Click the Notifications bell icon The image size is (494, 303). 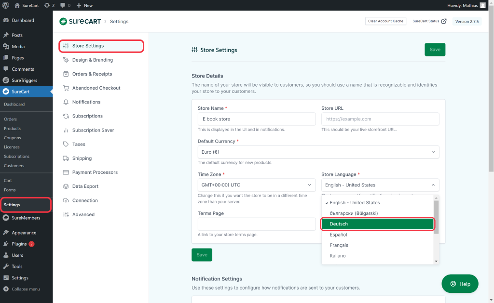[x=66, y=102]
